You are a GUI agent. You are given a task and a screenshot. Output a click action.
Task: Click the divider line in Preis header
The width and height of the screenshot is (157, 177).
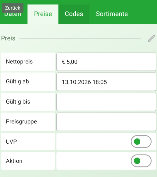coord(80,38)
